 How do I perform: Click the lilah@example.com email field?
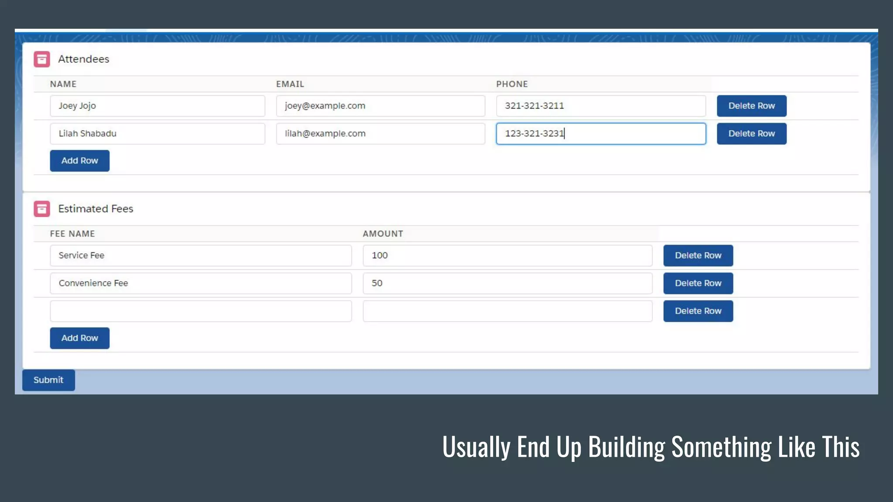[x=380, y=134]
